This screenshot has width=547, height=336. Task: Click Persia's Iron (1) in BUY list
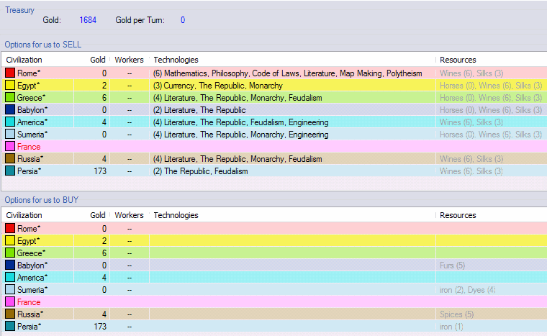[x=451, y=326]
